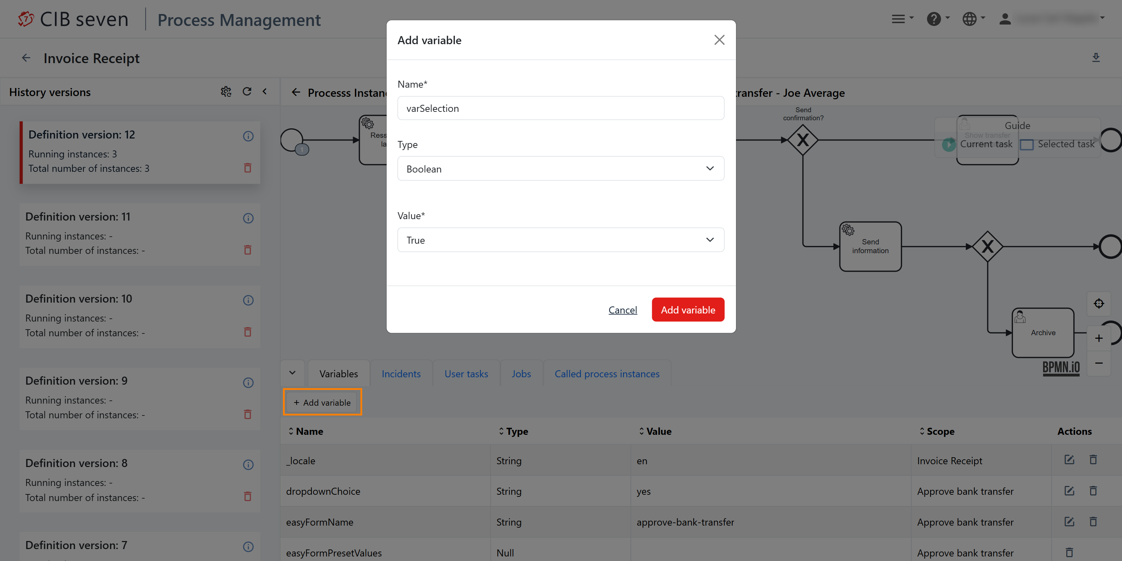Click the download diagram icon
The height and width of the screenshot is (561, 1122).
click(1096, 58)
